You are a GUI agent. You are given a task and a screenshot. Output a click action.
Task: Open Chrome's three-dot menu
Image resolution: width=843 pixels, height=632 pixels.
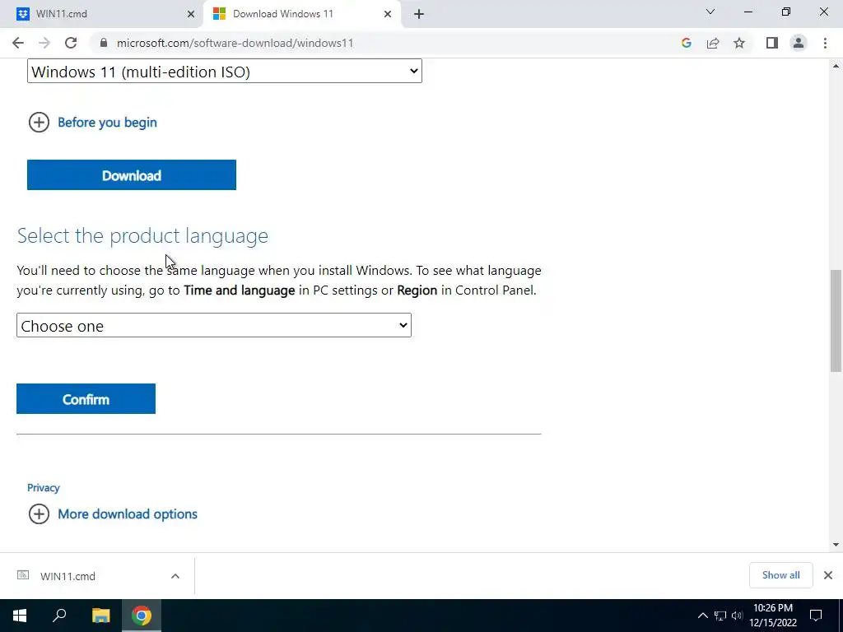[x=825, y=43]
